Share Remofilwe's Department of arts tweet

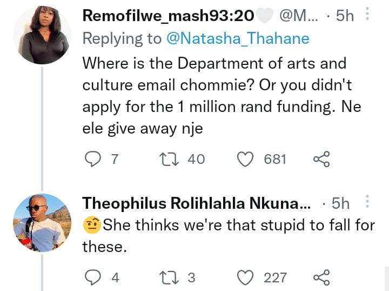tap(322, 159)
